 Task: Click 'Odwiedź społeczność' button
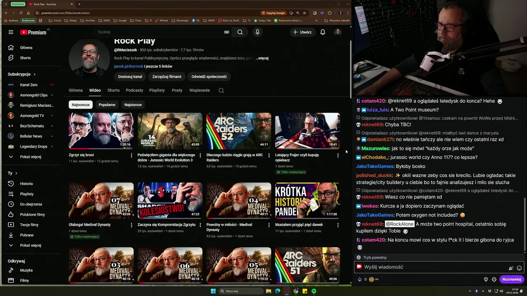pos(209,76)
